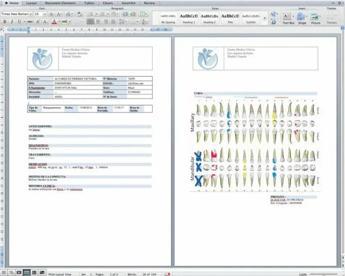Toggle superscript formatting
This screenshot has height=276, width=345.
[38, 22]
